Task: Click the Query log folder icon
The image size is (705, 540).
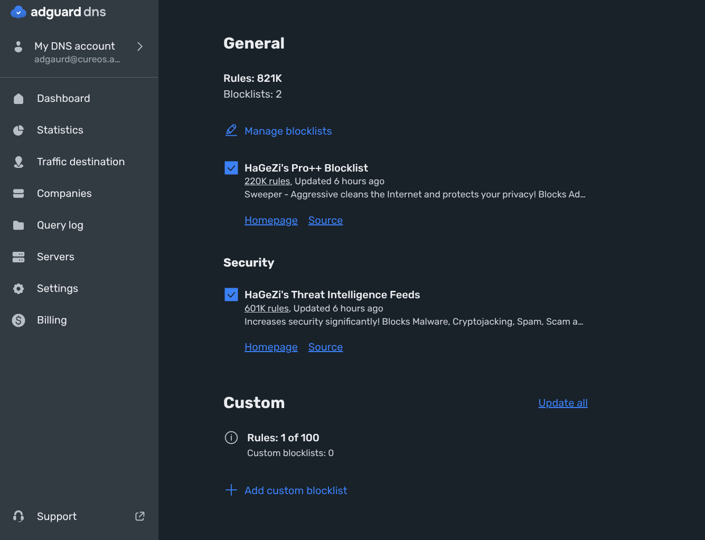Action: pos(18,225)
